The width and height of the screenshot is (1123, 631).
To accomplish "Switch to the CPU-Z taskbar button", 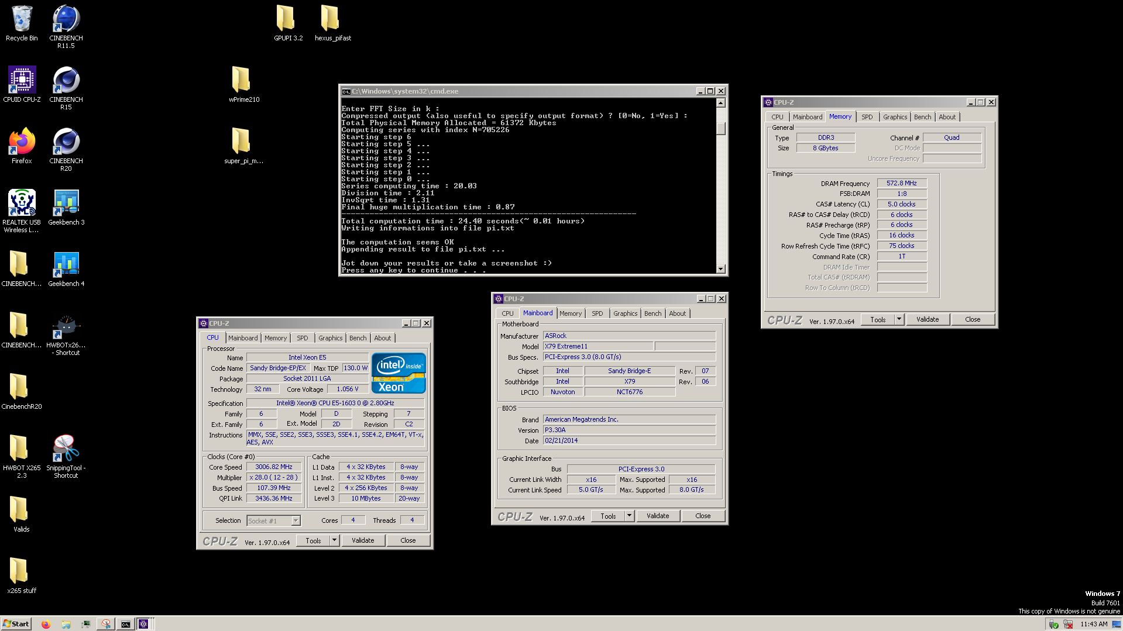I will click(x=144, y=624).
